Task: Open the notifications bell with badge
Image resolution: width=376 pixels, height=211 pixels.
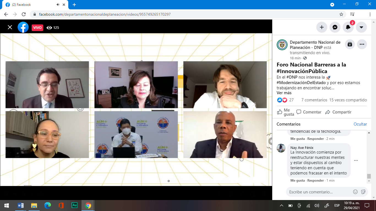Action: tap(348, 27)
